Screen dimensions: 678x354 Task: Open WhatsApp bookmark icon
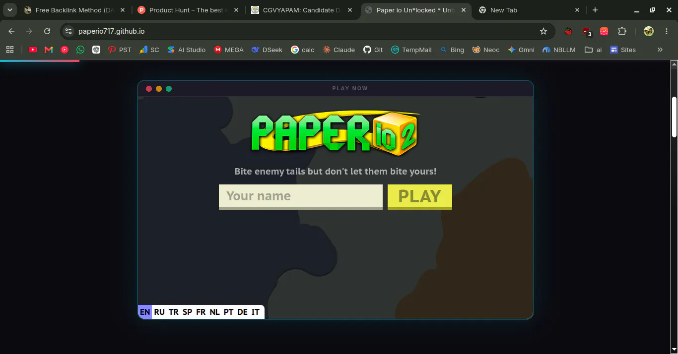(x=80, y=50)
